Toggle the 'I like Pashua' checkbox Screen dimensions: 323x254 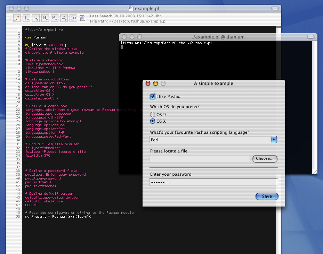[x=152, y=96]
